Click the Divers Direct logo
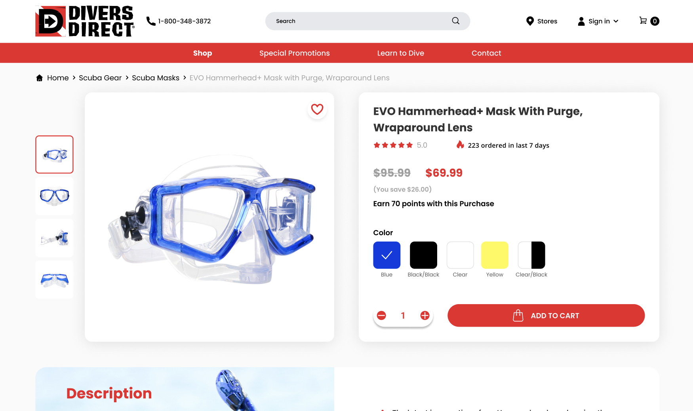Screen dimensions: 693x411 tap(85, 21)
